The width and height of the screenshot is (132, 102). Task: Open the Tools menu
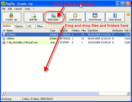point(27,9)
